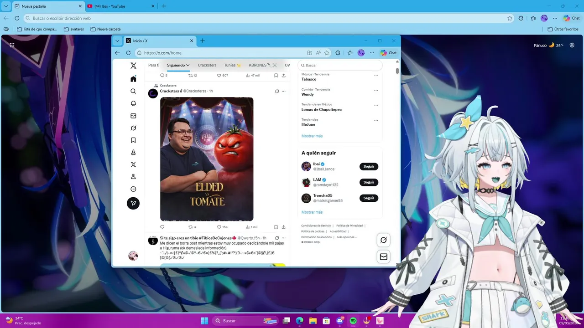Ask Grok about the Cracksters post

click(x=277, y=91)
